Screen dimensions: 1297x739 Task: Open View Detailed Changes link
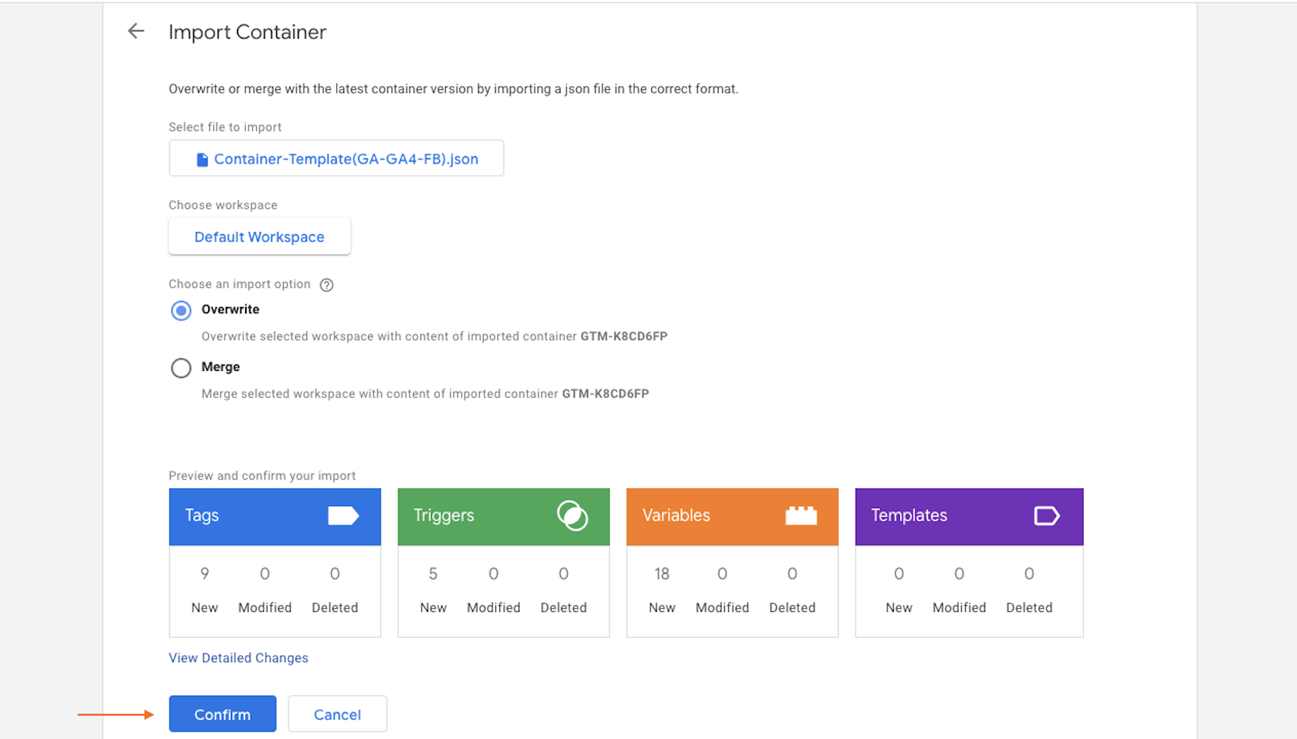pyautogui.click(x=238, y=658)
